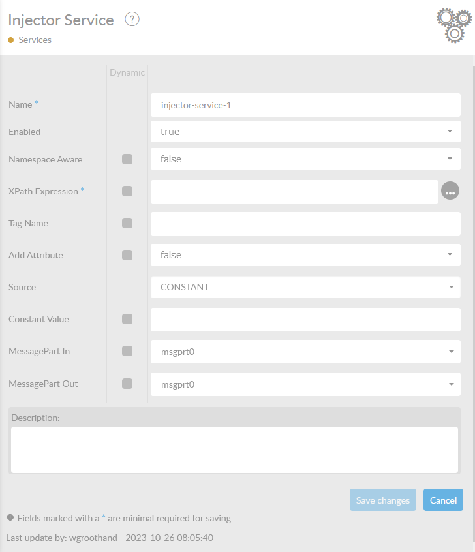Enable dynamic checkbox for XPath Expression
Screen dimensions: 475x552
click(127, 191)
